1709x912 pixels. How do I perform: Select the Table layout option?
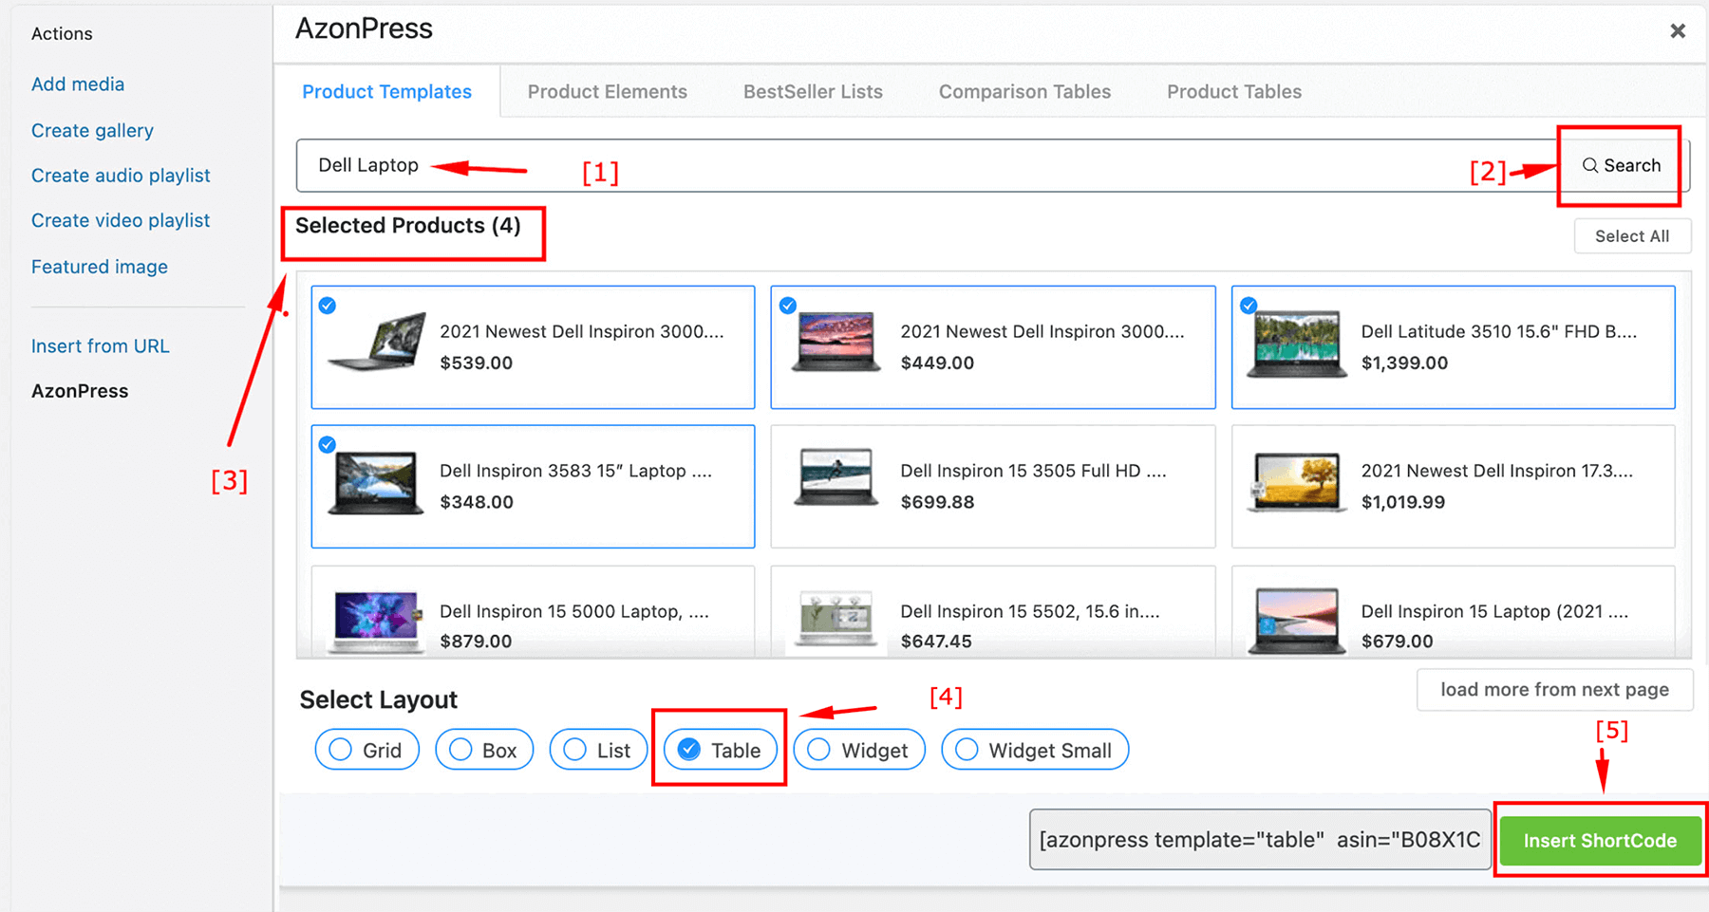click(x=720, y=750)
